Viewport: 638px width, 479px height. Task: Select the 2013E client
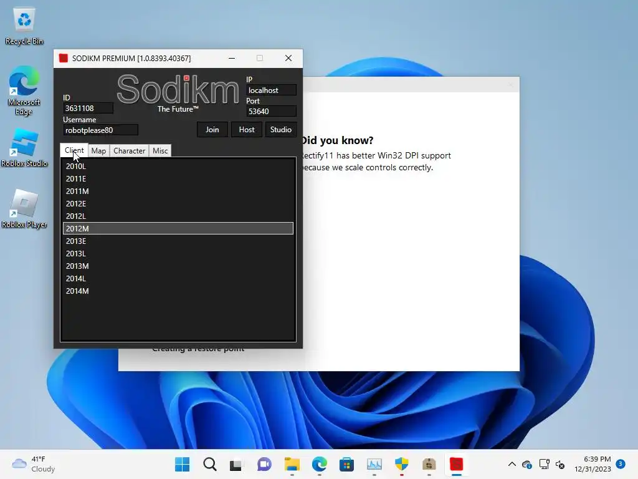click(x=178, y=241)
